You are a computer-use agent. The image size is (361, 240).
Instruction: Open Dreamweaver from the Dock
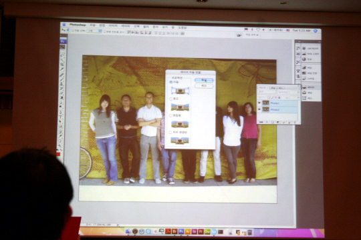207,232
